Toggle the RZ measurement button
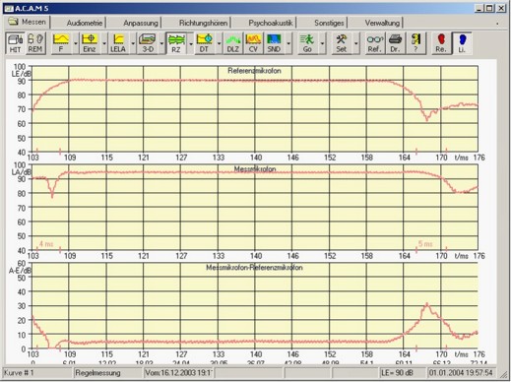511x382 pixels. [x=176, y=43]
